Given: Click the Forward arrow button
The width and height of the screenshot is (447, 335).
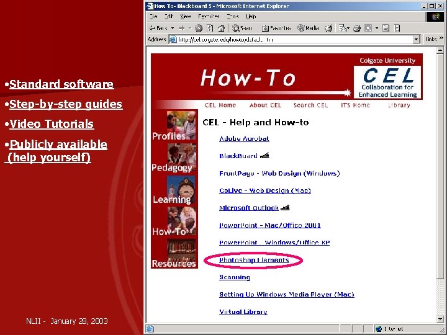Looking at the screenshot, I should [x=181, y=28].
